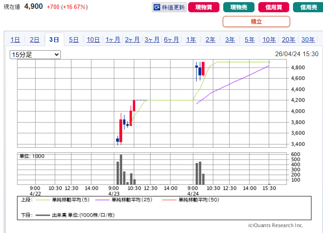This screenshot has height=233, width=323.
Task: Click the 信用売 button
Action: pyautogui.click(x=308, y=7)
